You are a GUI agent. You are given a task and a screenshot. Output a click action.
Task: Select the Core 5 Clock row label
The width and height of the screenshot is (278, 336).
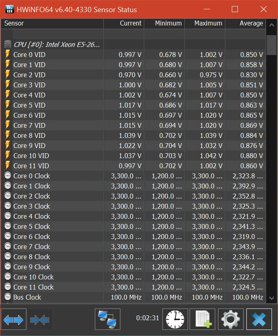pos(32,226)
